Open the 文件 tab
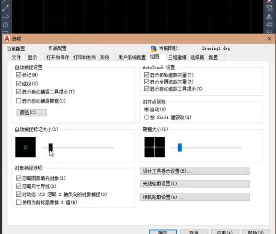 (16, 57)
